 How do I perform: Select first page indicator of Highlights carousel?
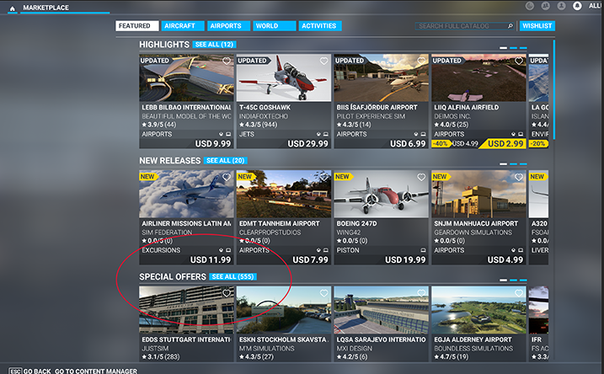[x=503, y=48]
